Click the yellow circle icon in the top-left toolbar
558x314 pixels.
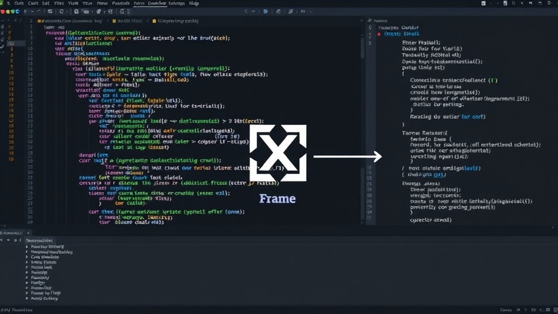[x=8, y=11]
